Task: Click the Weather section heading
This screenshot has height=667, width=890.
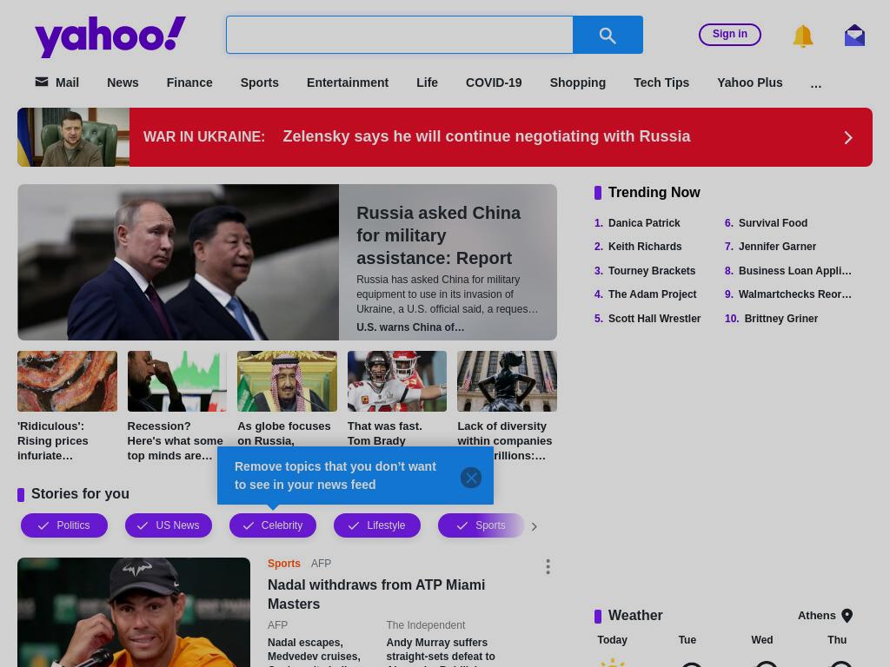Action: pyautogui.click(x=635, y=616)
